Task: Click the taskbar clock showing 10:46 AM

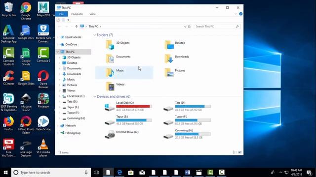Action: point(296,173)
